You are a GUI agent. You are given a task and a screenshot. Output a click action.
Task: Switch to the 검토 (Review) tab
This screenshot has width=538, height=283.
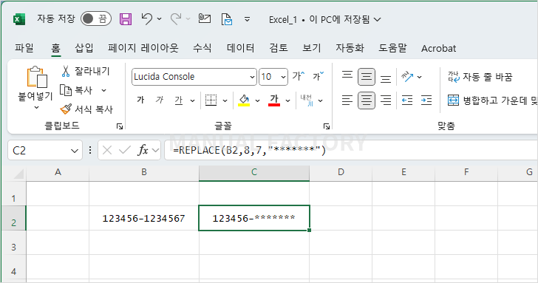(x=279, y=48)
